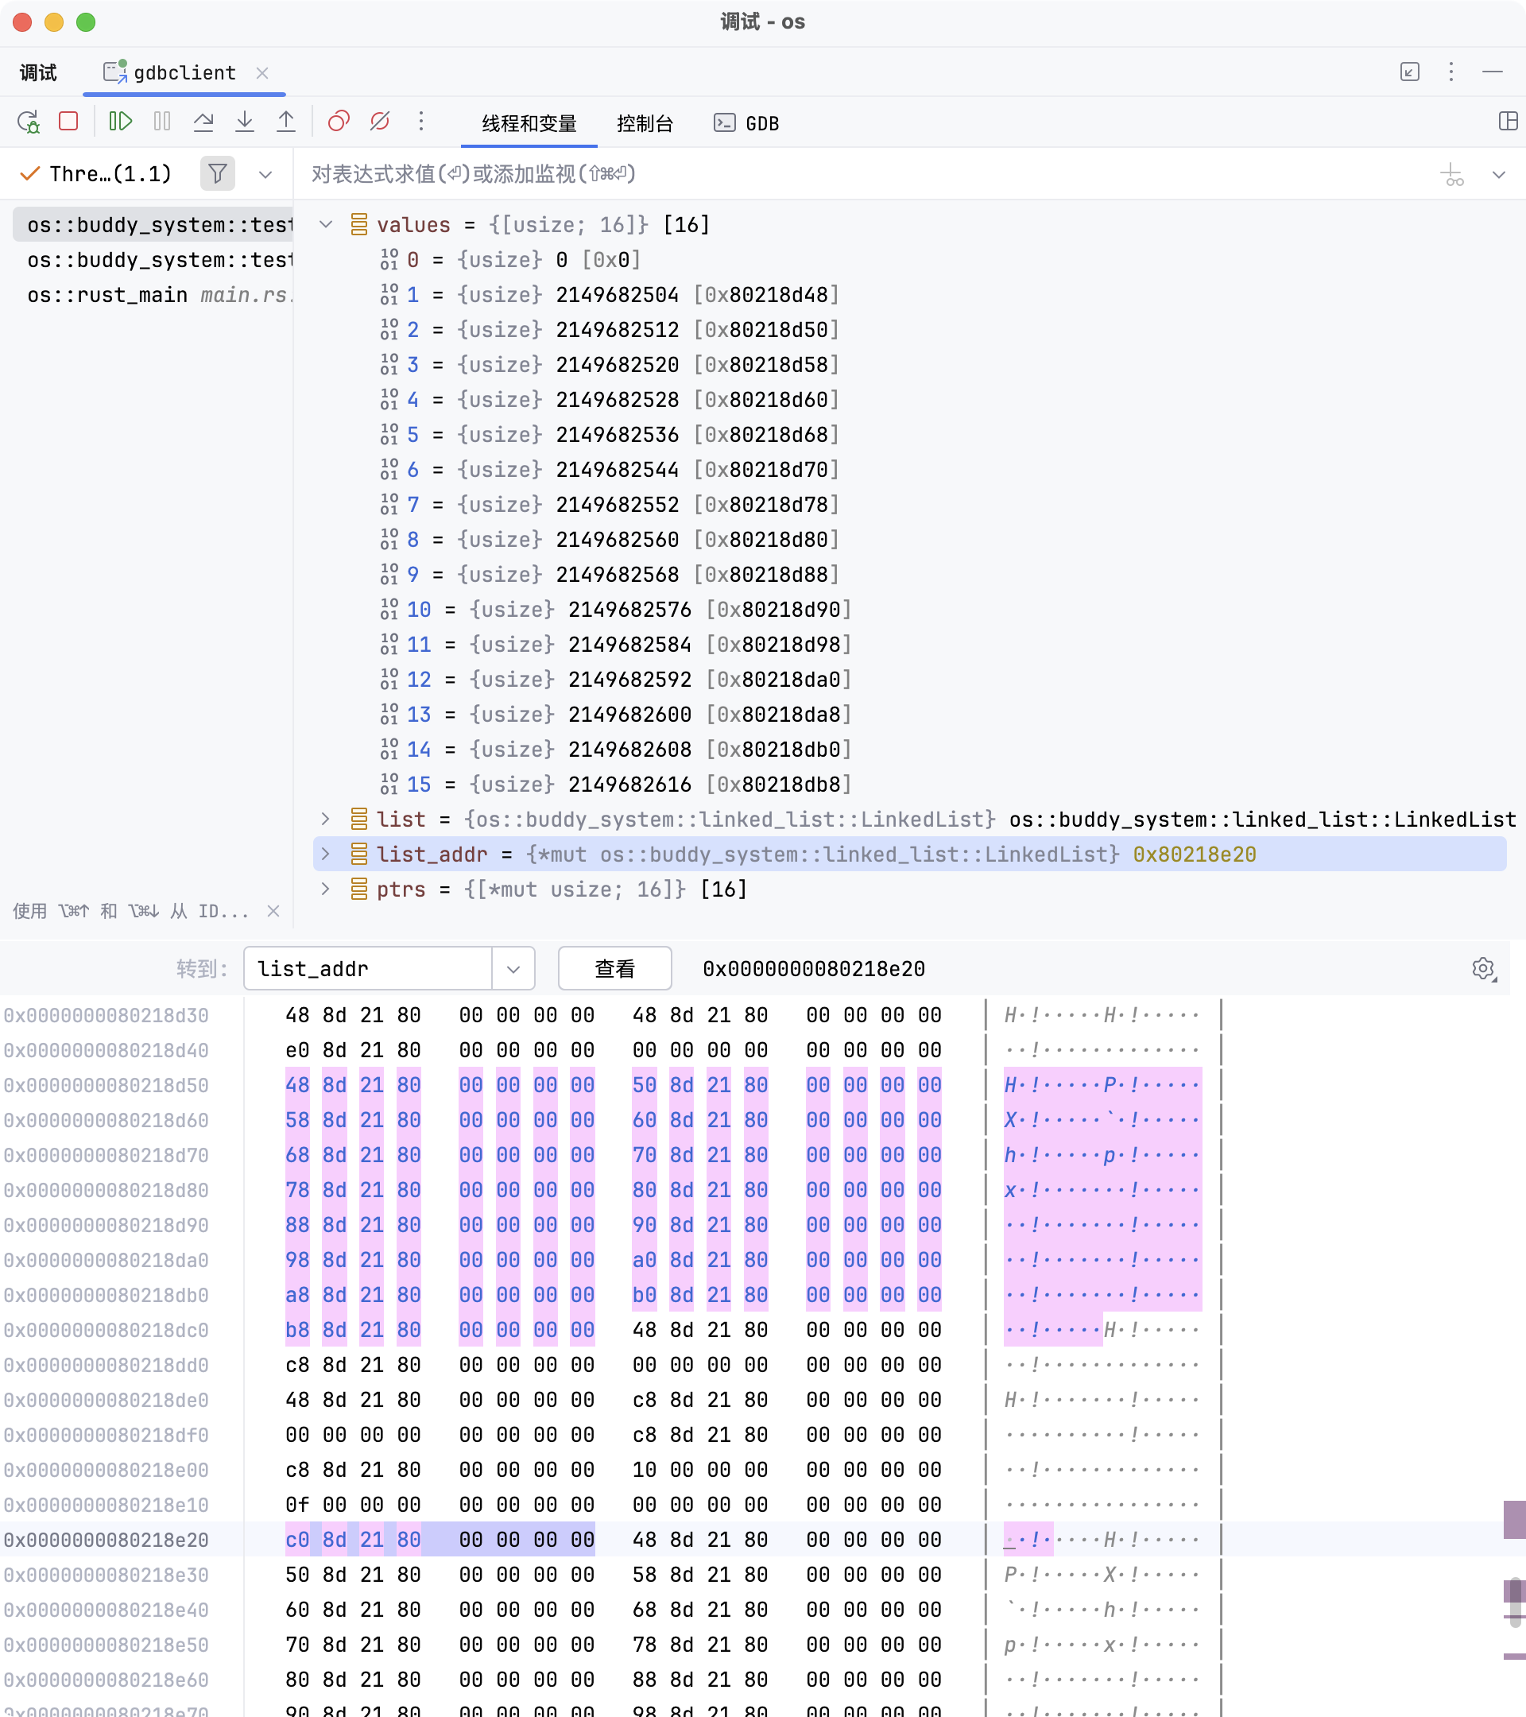1526x1717 pixels.
Task: Click the 查看 button
Action: 614,968
